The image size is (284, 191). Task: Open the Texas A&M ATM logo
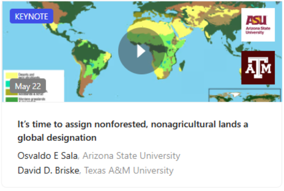point(258,68)
